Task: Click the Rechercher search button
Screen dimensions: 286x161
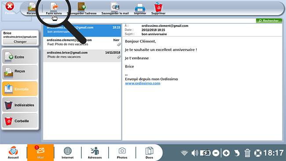Action: tap(269, 21)
